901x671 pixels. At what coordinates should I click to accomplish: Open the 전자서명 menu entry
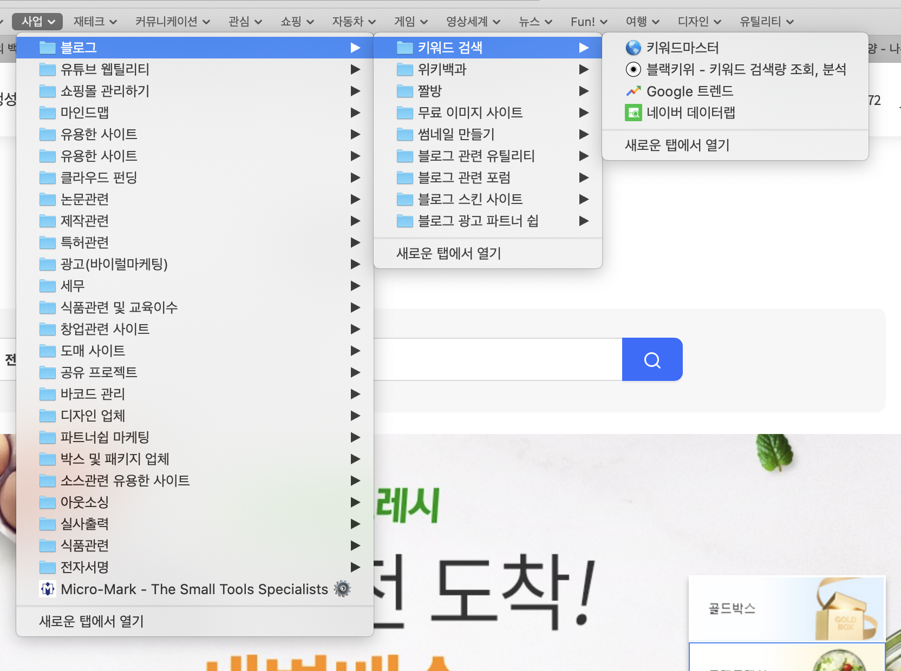(195, 567)
